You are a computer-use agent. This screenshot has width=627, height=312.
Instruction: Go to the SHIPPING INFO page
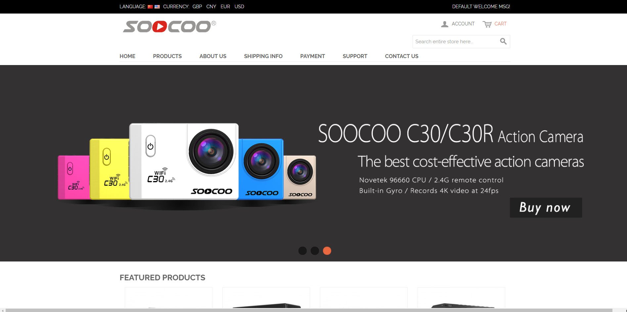pos(263,56)
